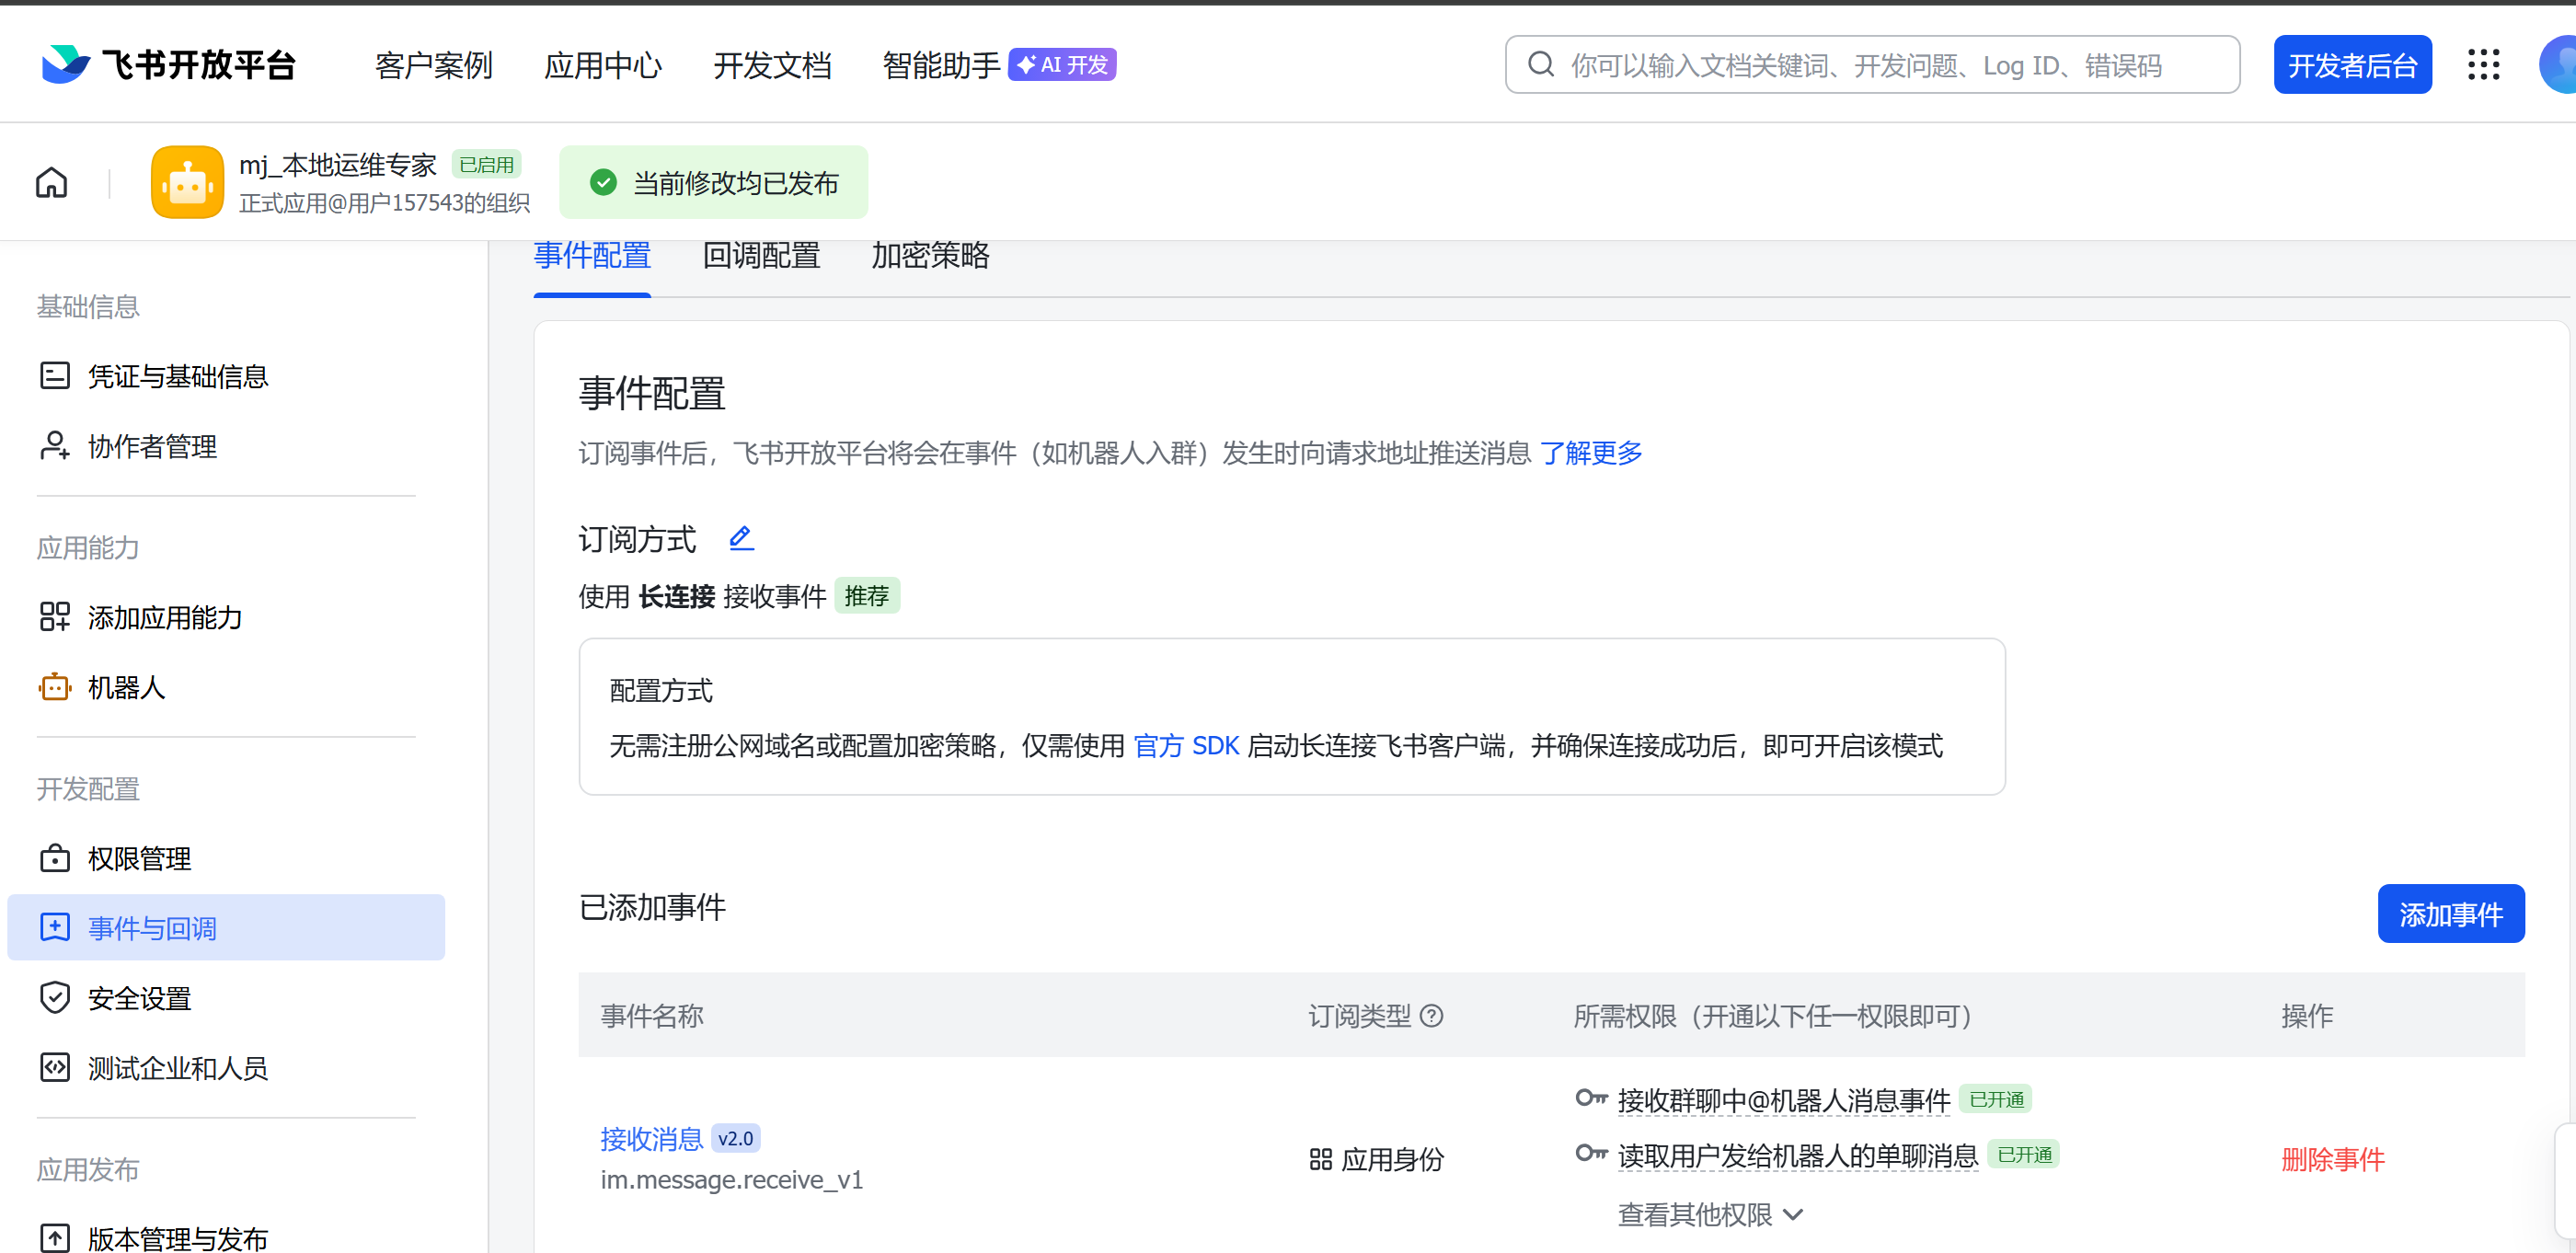
Task: Click the help icon beside 订阅类型
Action: pyautogui.click(x=1432, y=1016)
